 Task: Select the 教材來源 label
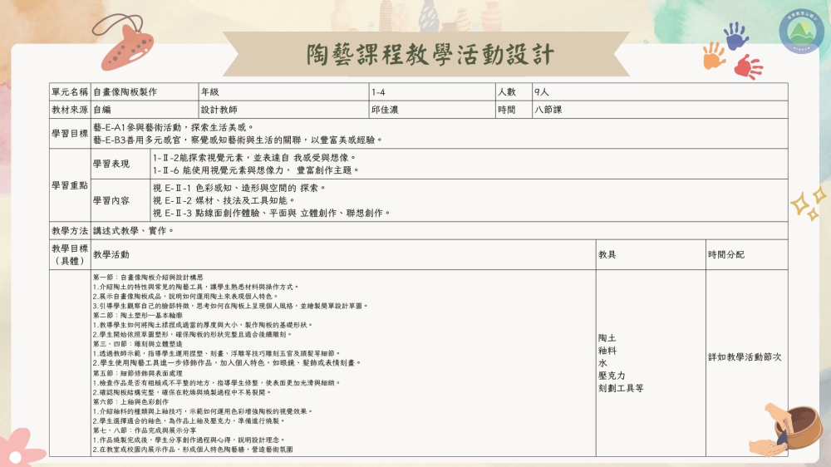click(70, 110)
